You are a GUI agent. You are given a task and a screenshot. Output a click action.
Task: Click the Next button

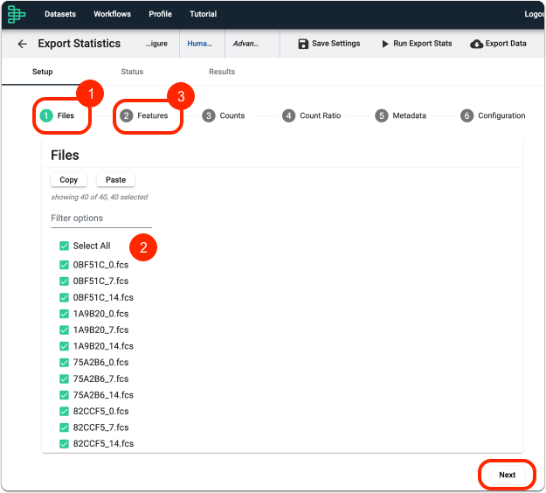[508, 475]
